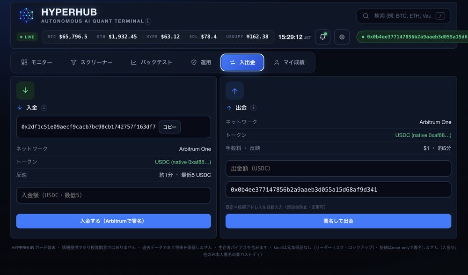Open the スクリーナー tab

click(91, 62)
